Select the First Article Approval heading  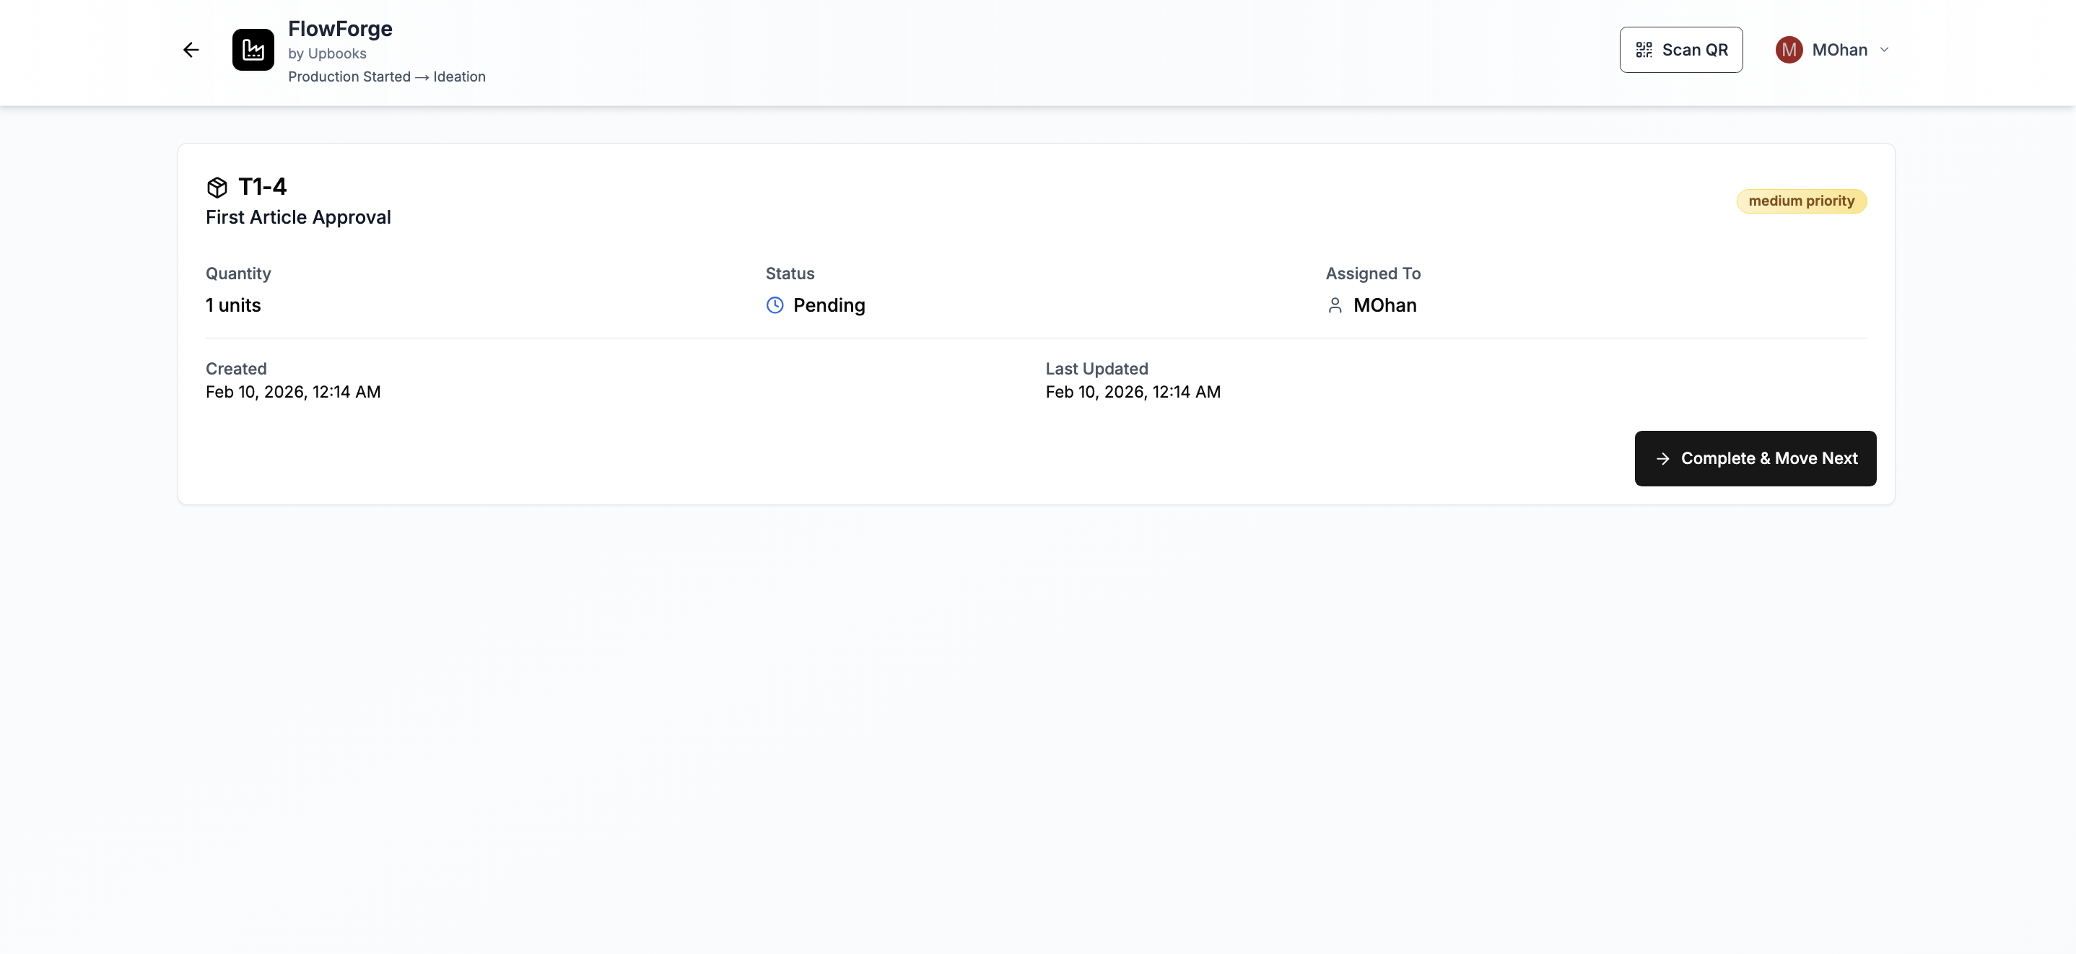click(x=297, y=216)
